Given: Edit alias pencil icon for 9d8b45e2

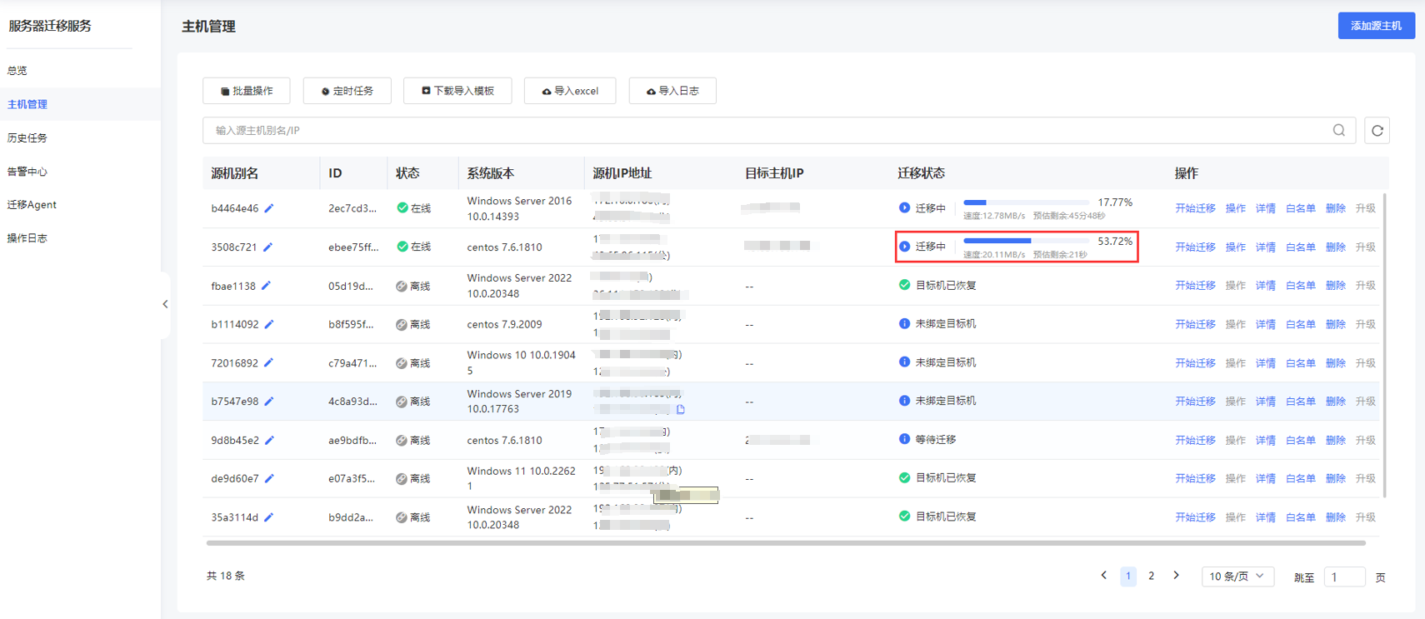Looking at the screenshot, I should click(269, 440).
